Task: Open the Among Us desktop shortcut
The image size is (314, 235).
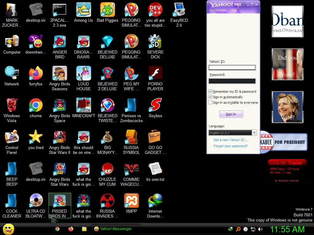Action: click(x=83, y=13)
